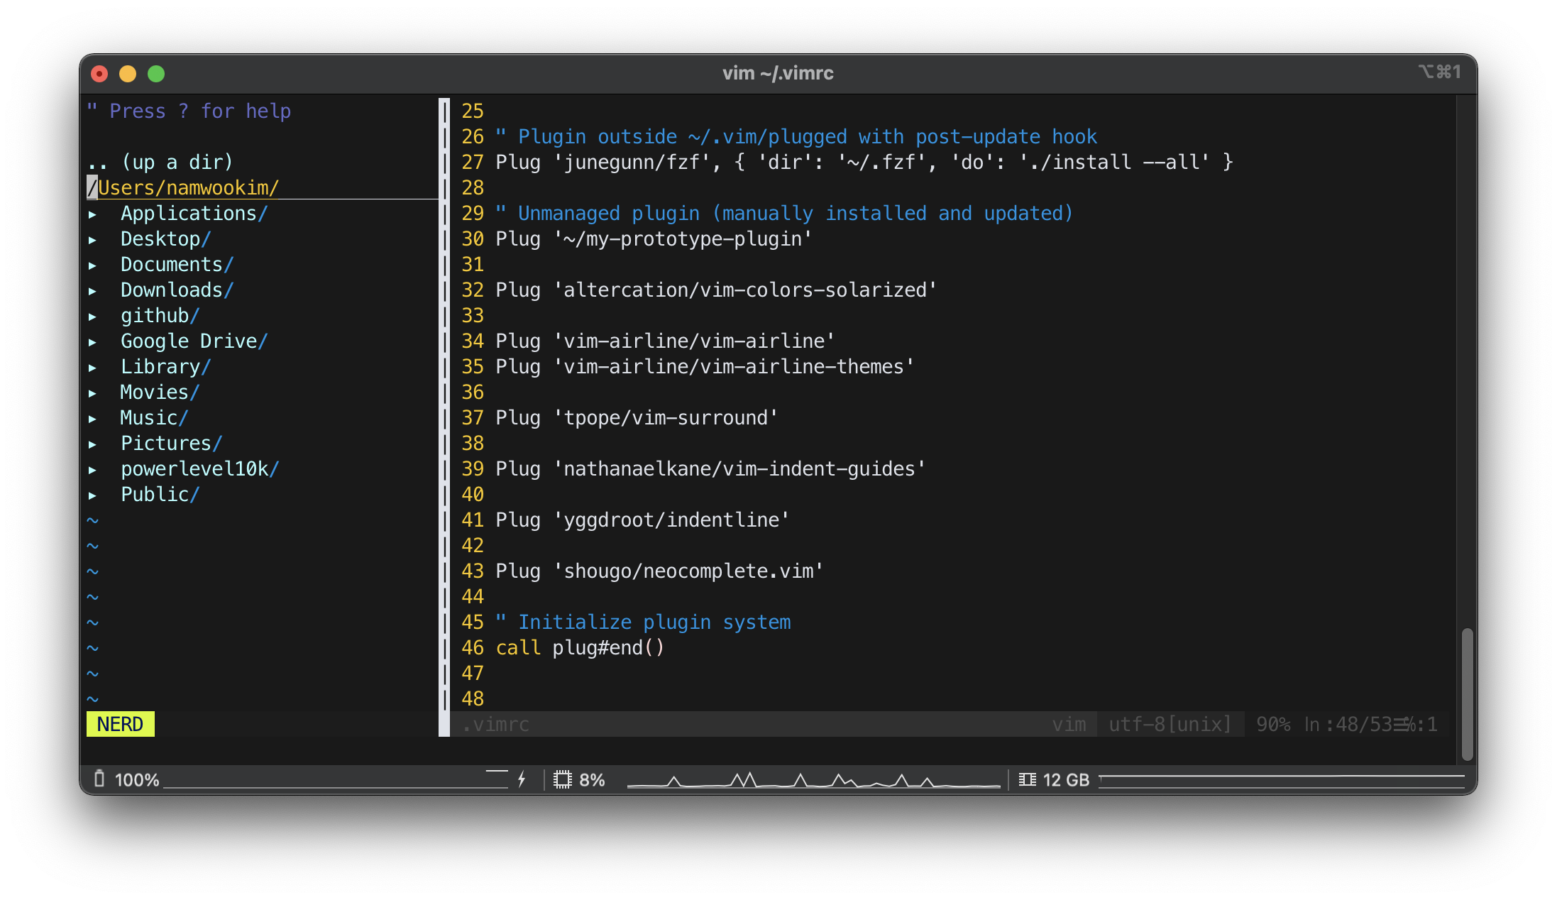The image size is (1557, 900).
Task: Place cursor on line 30 my-prototype-plugin
Action: (654, 238)
